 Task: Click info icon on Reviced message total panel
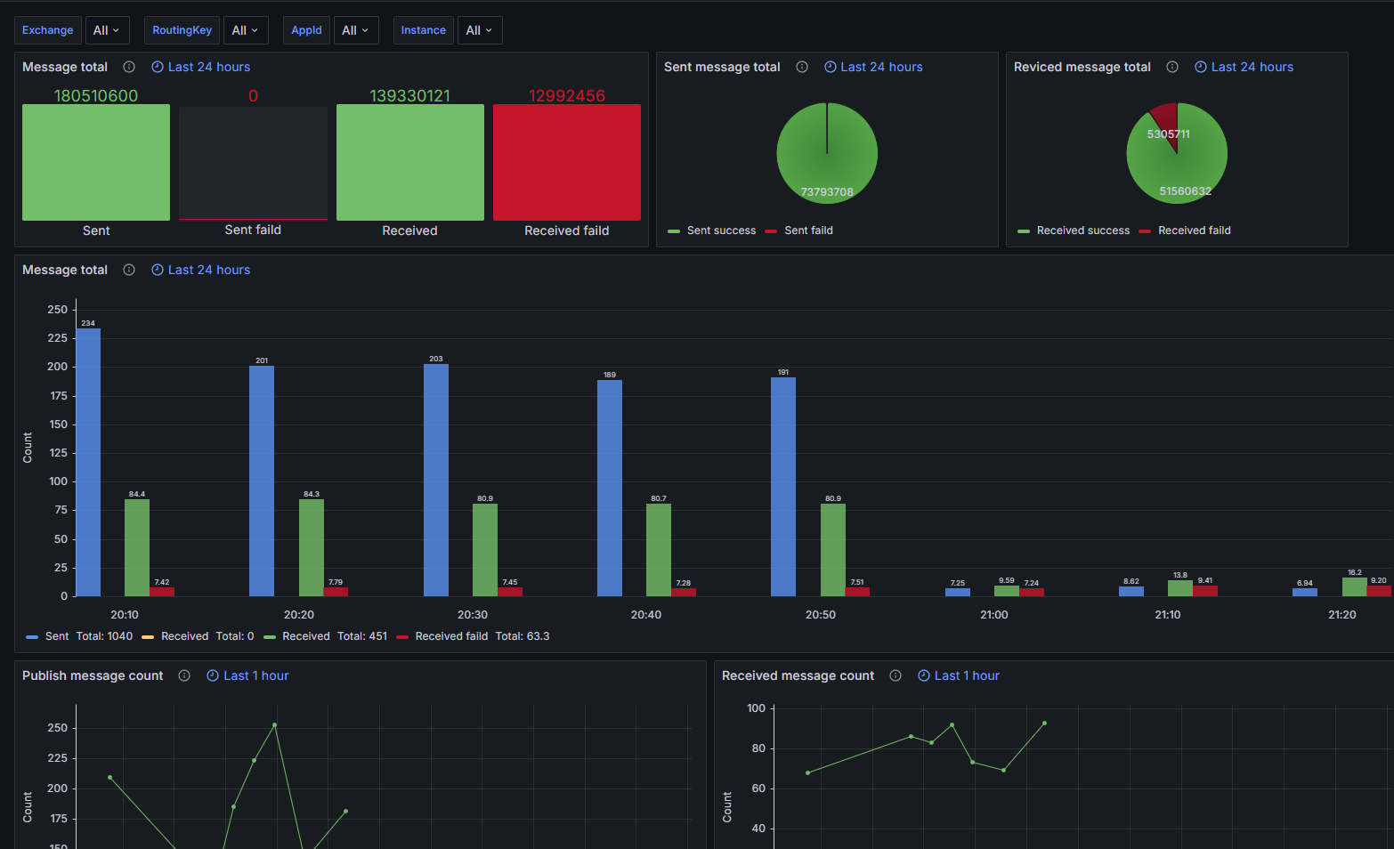tap(1172, 67)
